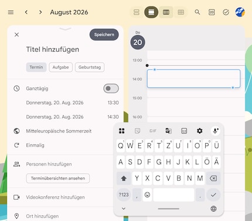252x221 pixels.
Task: Select the Termin event type
Action: [x=36, y=67]
